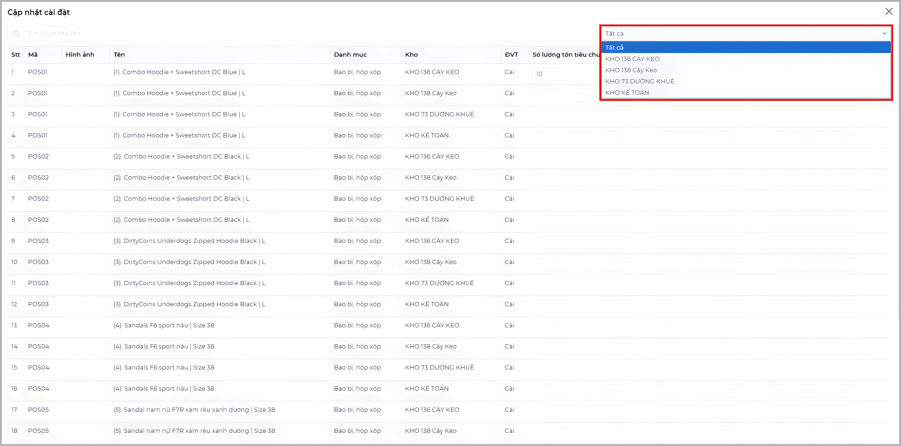The width and height of the screenshot is (901, 446).
Task: Collapse the warehouse dropdown via chevron arrow
Action: tap(884, 34)
